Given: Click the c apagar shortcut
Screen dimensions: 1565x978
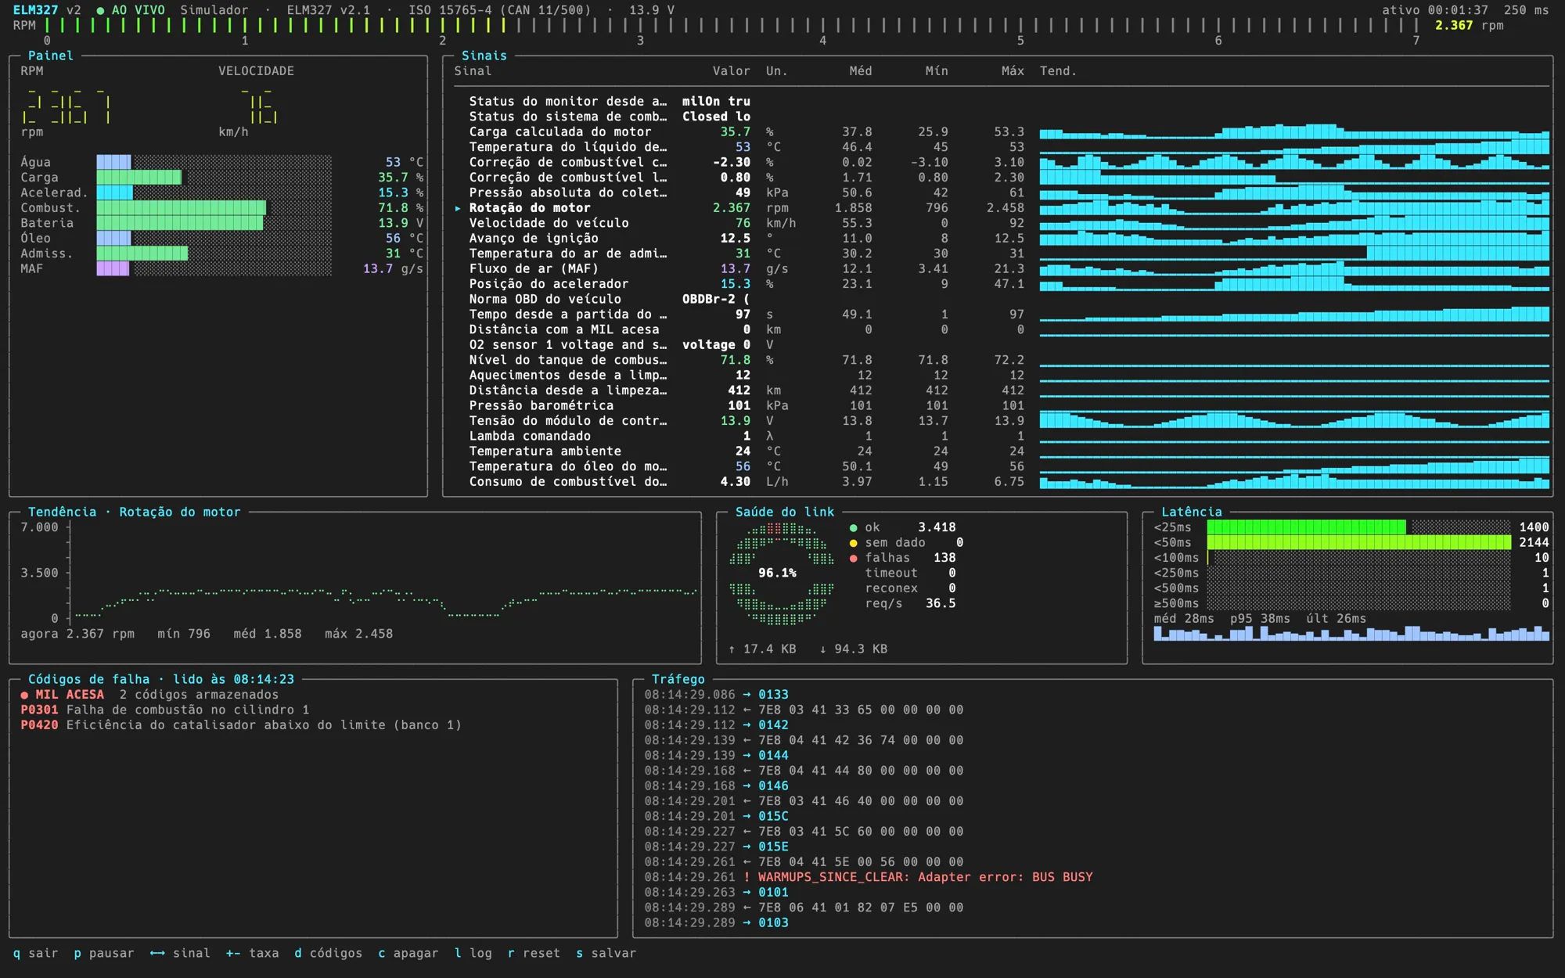Looking at the screenshot, I should pyautogui.click(x=408, y=953).
